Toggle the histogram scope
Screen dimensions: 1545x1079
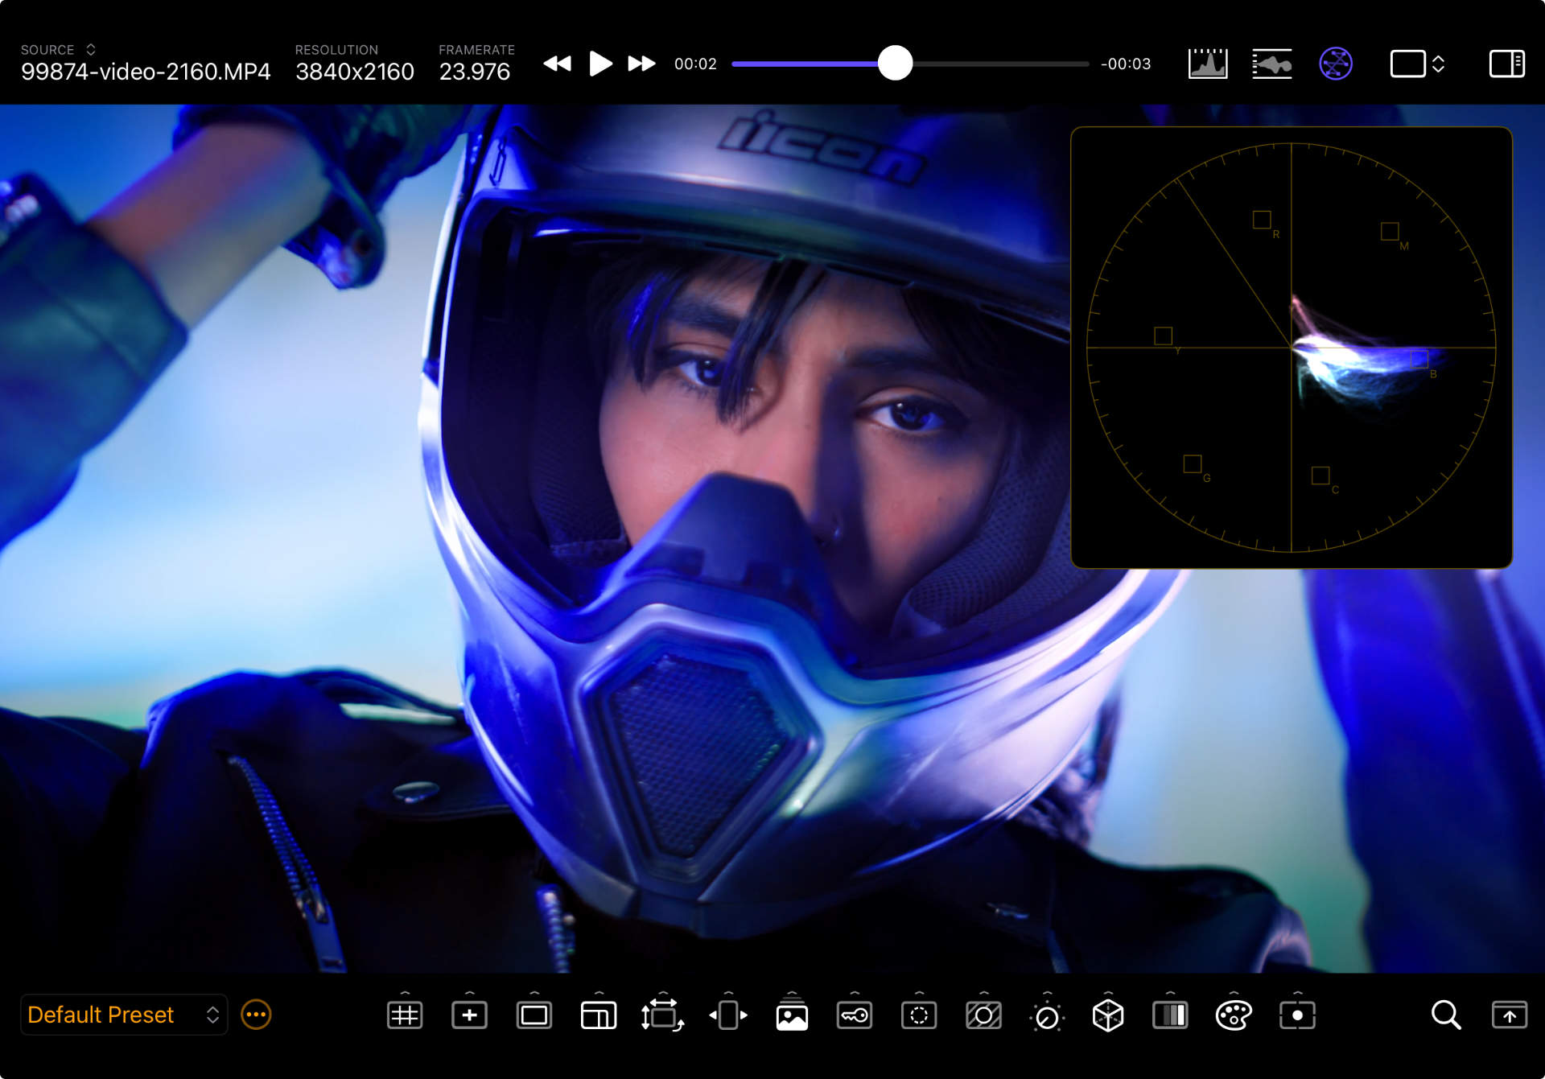point(1207,64)
